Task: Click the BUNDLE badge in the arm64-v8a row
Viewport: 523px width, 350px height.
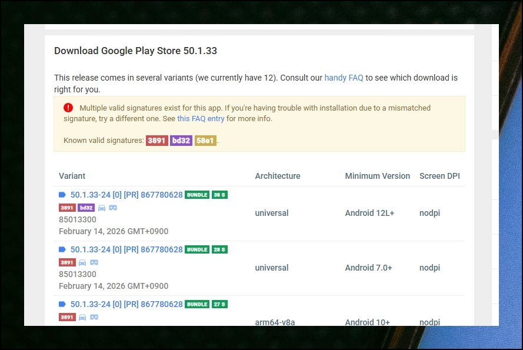Action: (197, 304)
